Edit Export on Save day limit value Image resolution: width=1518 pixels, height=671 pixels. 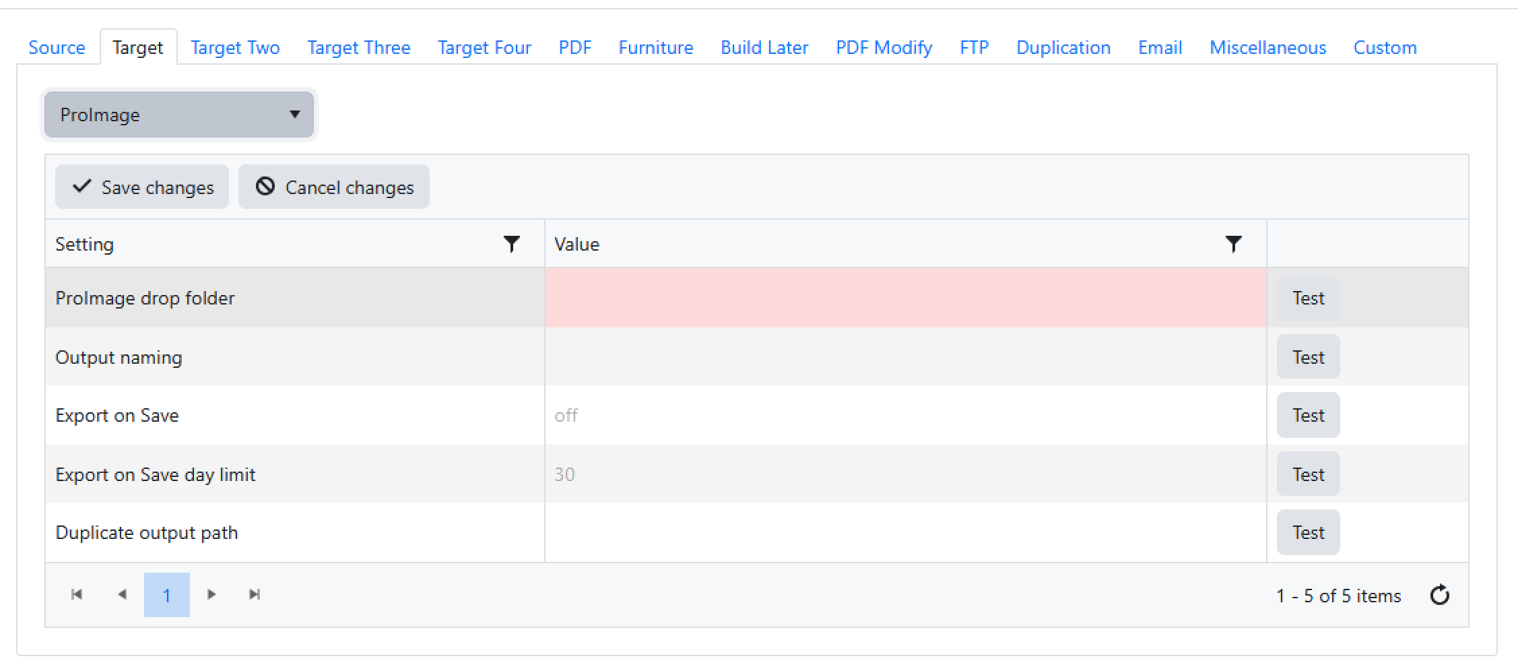point(905,474)
